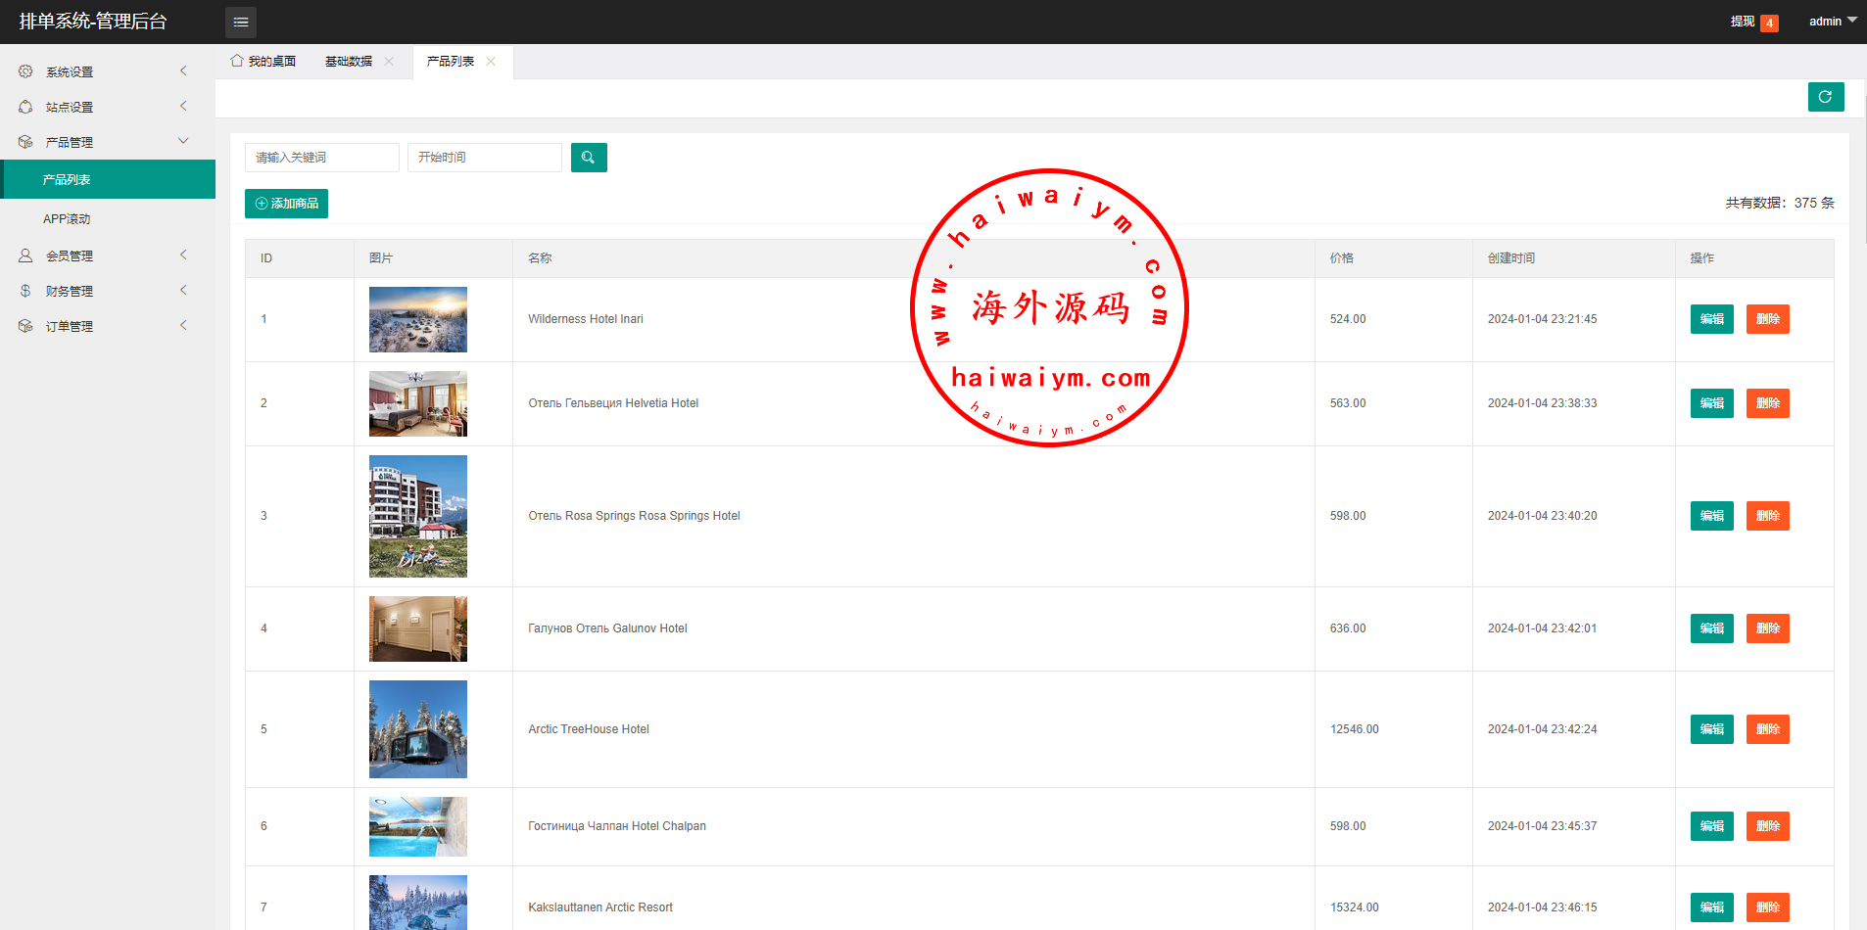Click the green refresh icon button
This screenshot has width=1867, height=930.
pyautogui.click(x=1825, y=97)
